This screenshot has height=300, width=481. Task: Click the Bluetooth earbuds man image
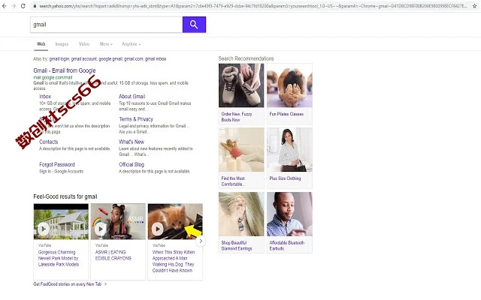coord(289,214)
